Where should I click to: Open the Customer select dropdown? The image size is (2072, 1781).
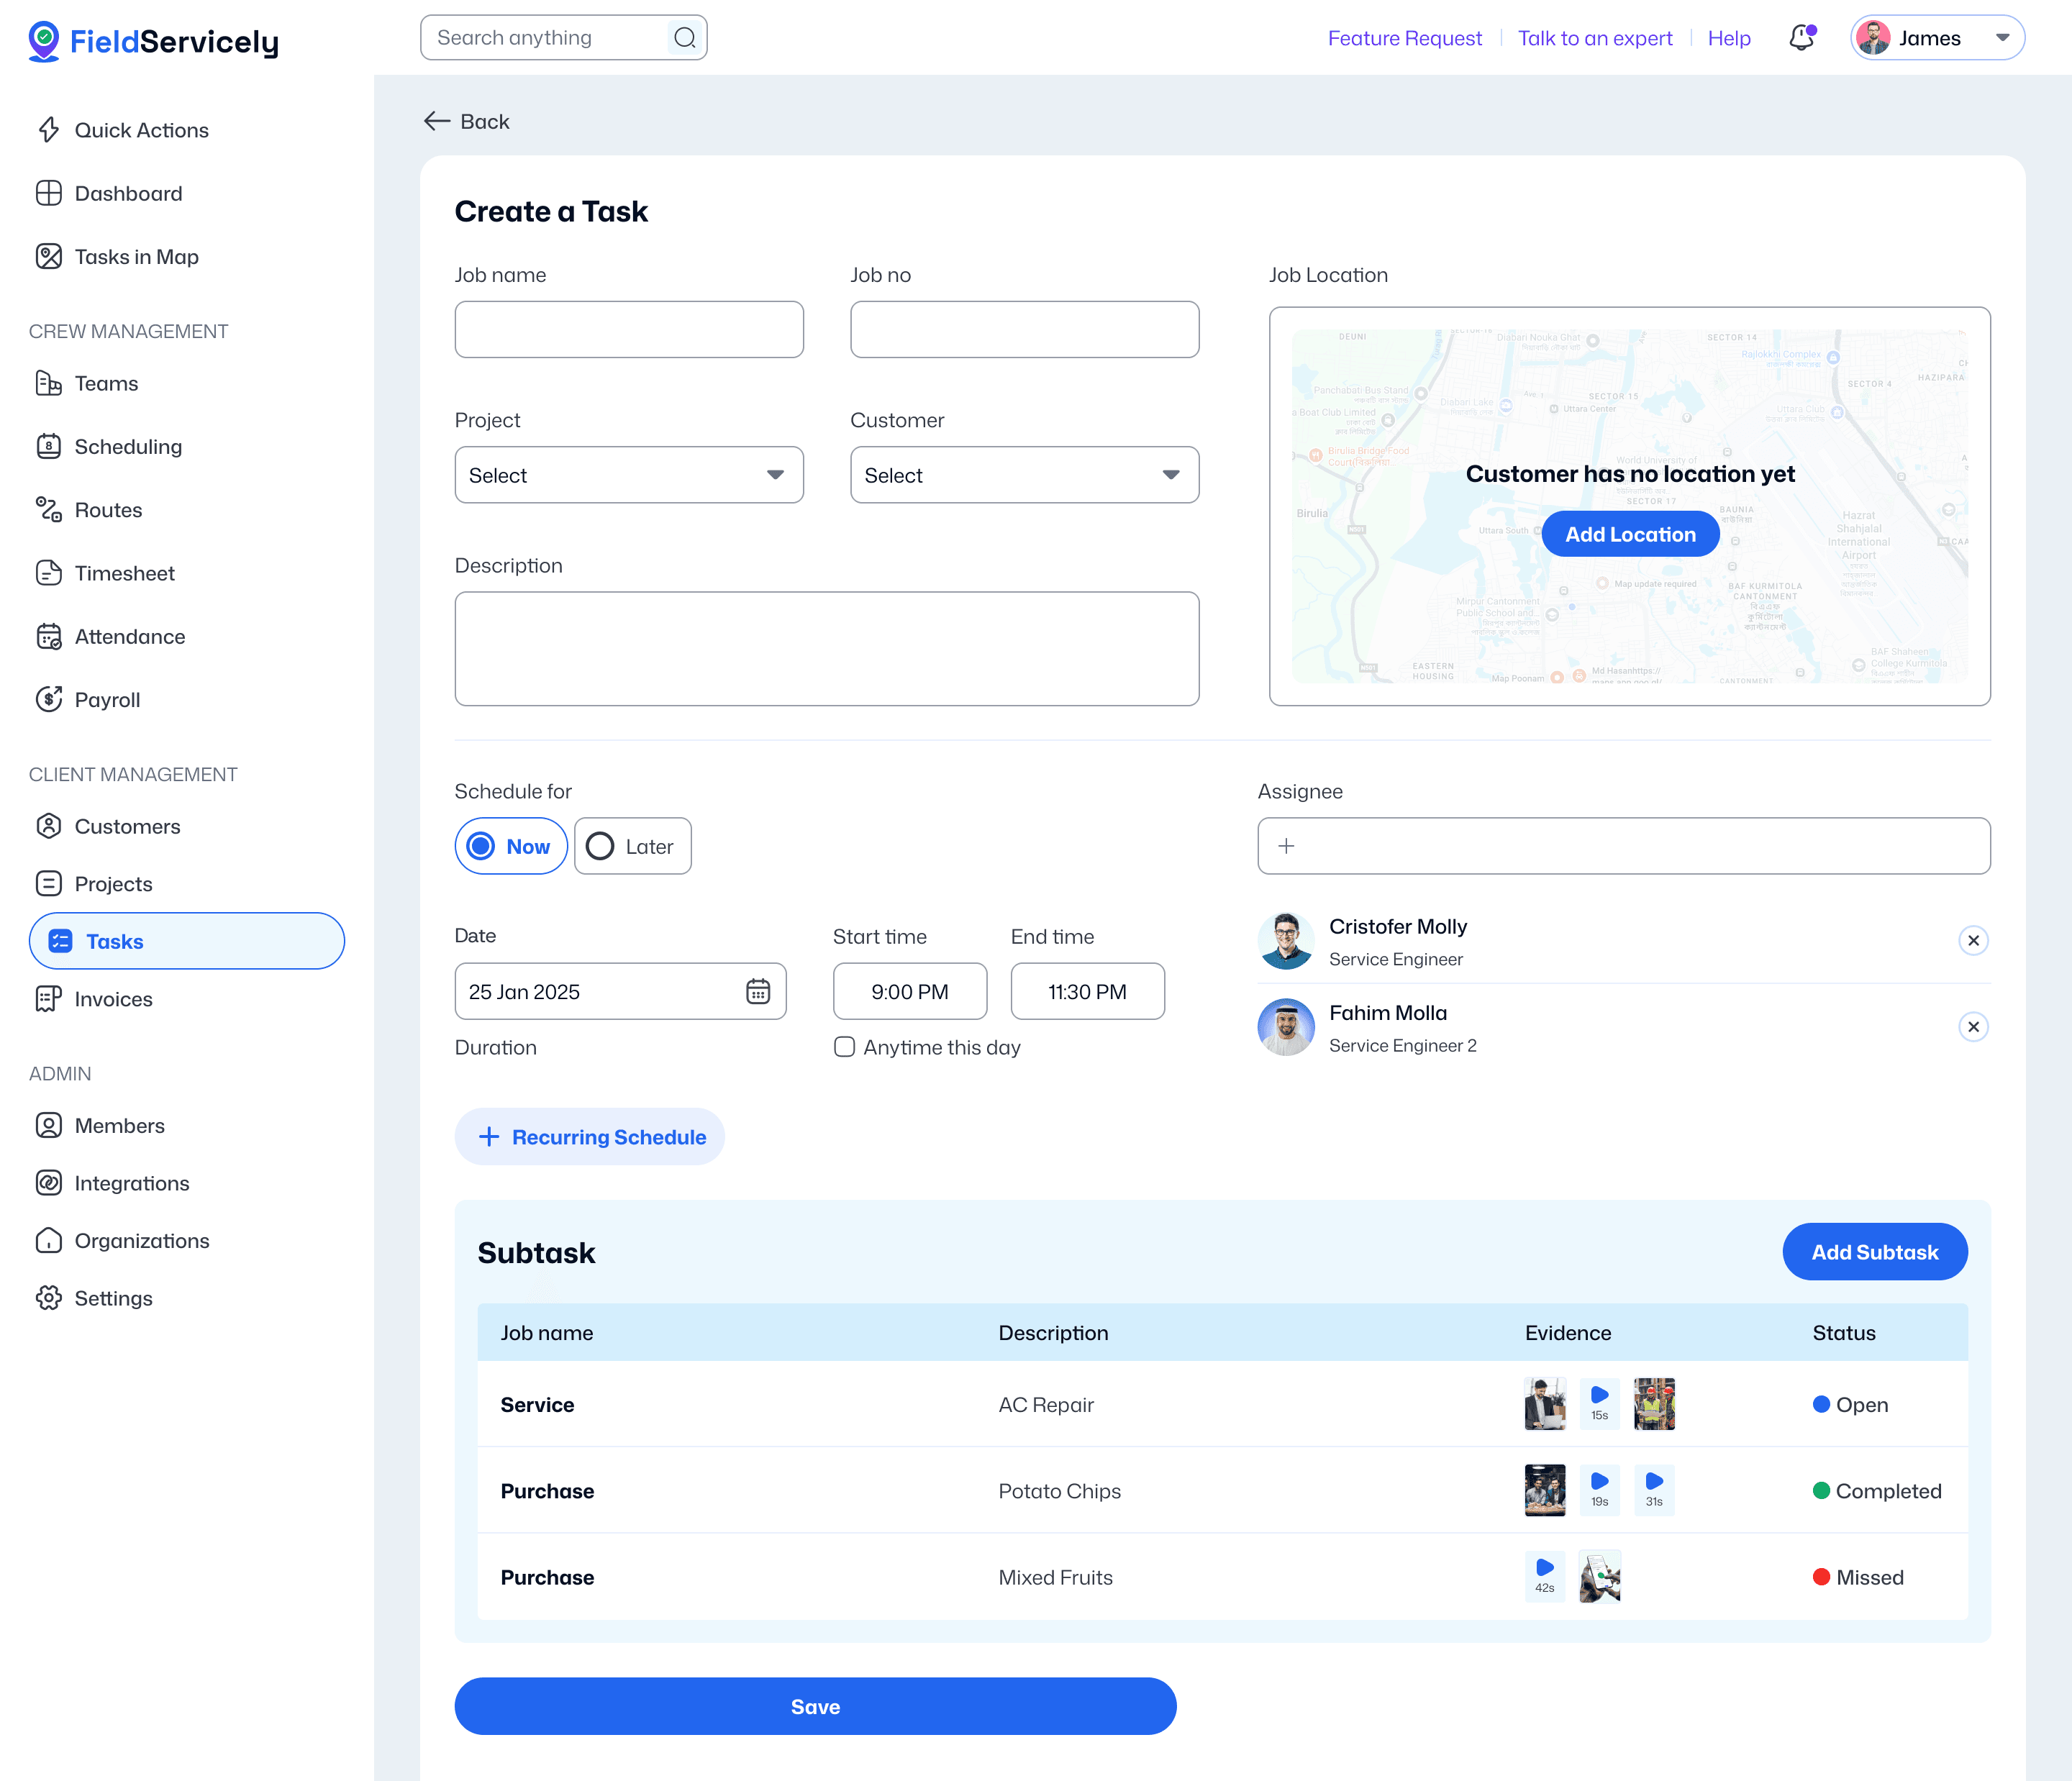[x=1024, y=475]
